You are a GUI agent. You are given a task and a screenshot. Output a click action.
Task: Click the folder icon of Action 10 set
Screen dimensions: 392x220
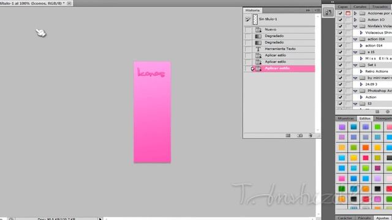coord(362,20)
